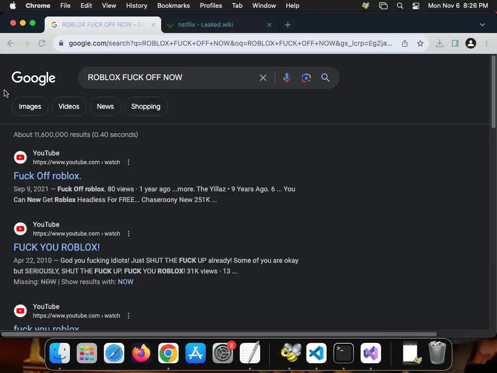Launch Firefox from the dock
Viewport: 497px width, 373px height.
tap(141, 353)
